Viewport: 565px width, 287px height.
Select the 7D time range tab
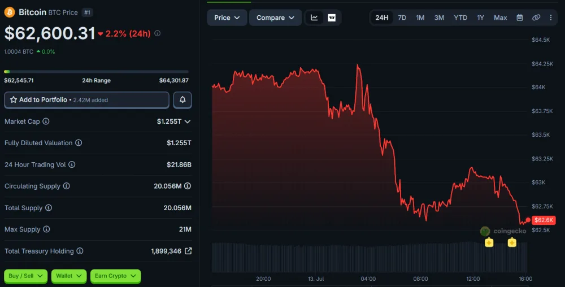click(x=402, y=18)
